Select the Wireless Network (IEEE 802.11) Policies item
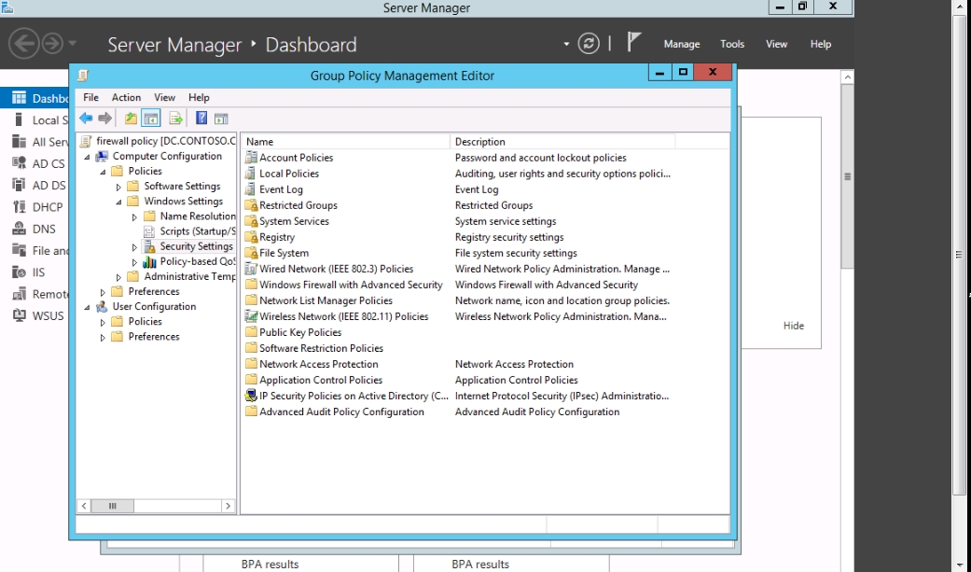 click(343, 316)
